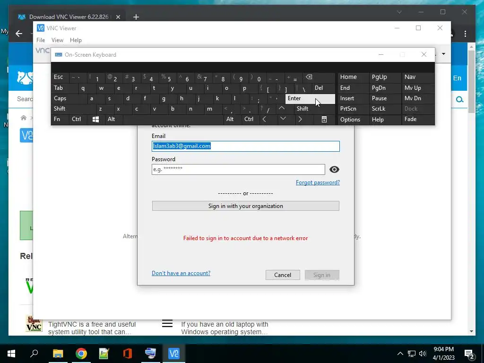This screenshot has width=484, height=363.
Task: Open the volume speaker tray icon
Action: pyautogui.click(x=423, y=354)
